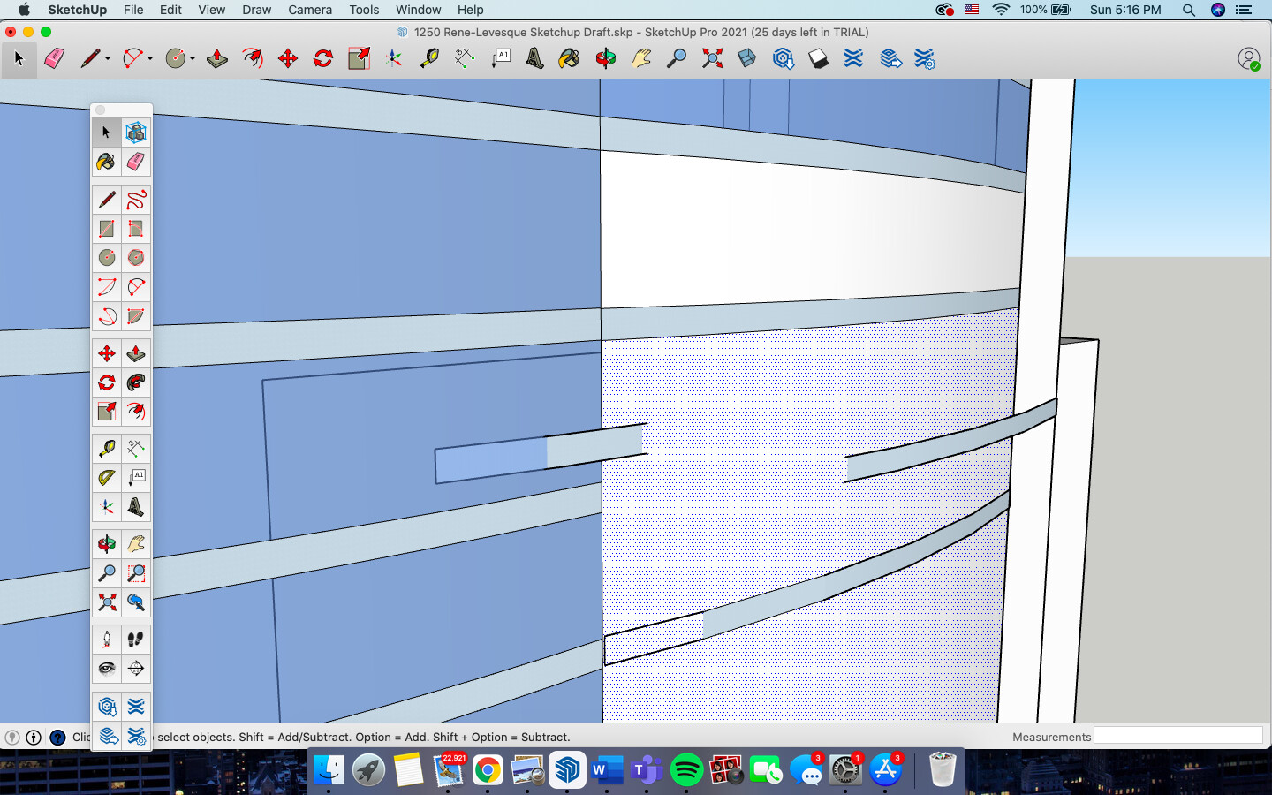Select the Pan hand tool
1272x795 pixels.
136,543
